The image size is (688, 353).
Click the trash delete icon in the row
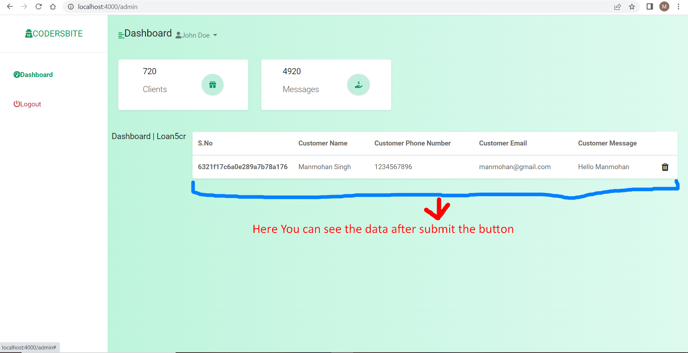coord(665,167)
